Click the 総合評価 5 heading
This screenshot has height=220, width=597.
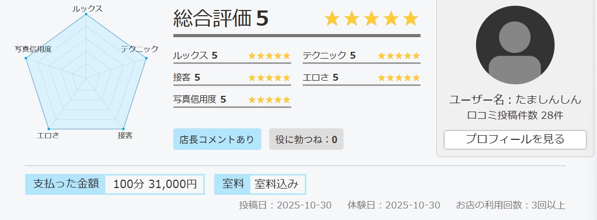[x=220, y=19]
